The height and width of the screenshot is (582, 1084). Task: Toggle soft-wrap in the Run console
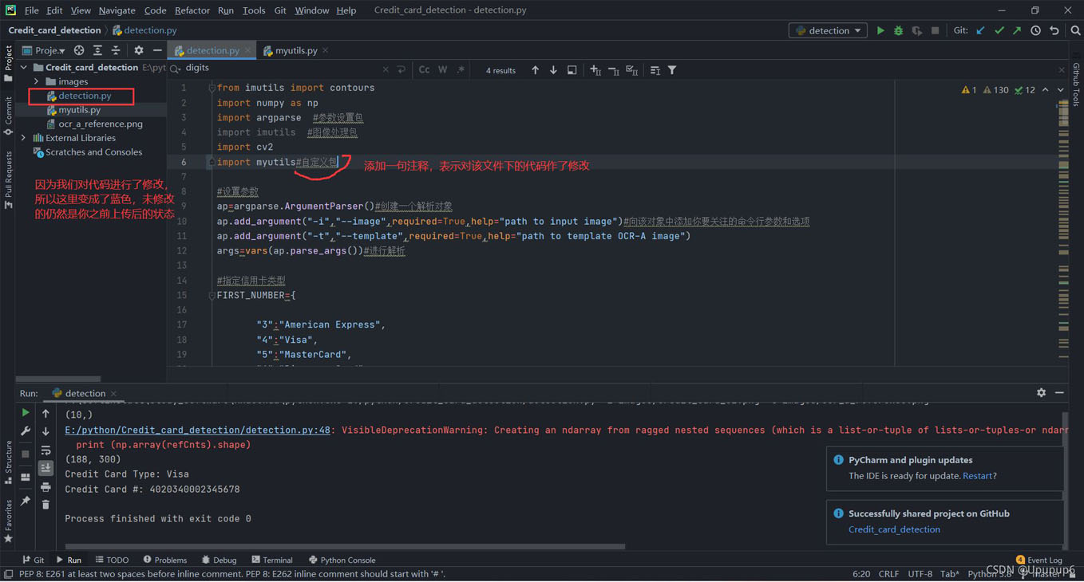point(45,450)
